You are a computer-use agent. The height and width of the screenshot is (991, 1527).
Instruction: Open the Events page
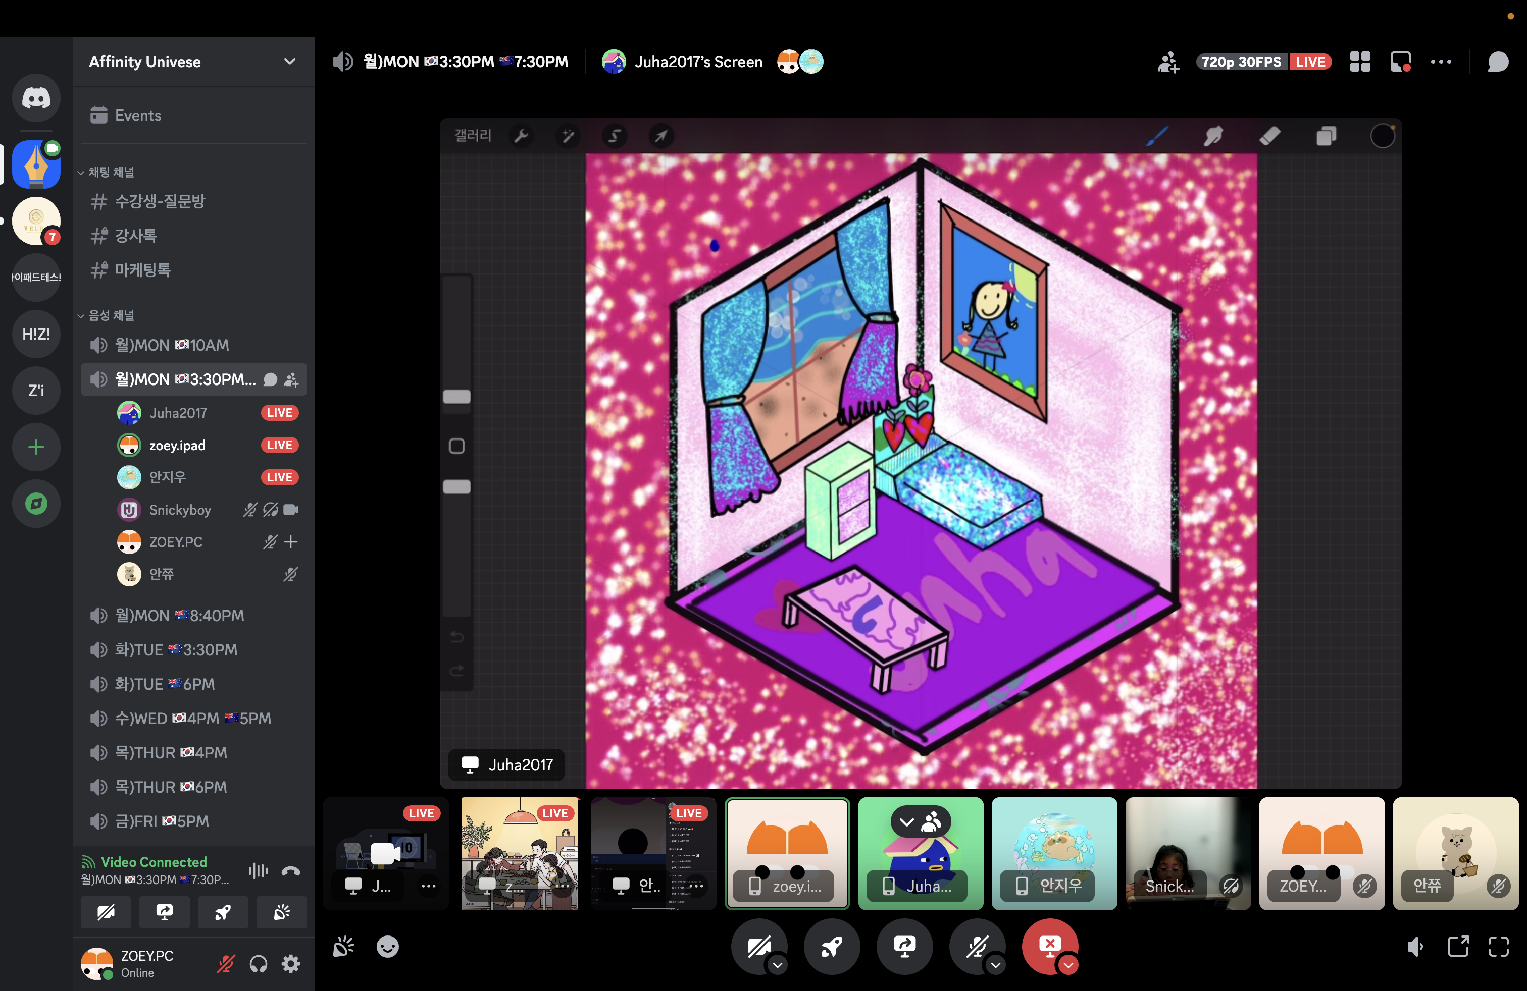(x=194, y=116)
